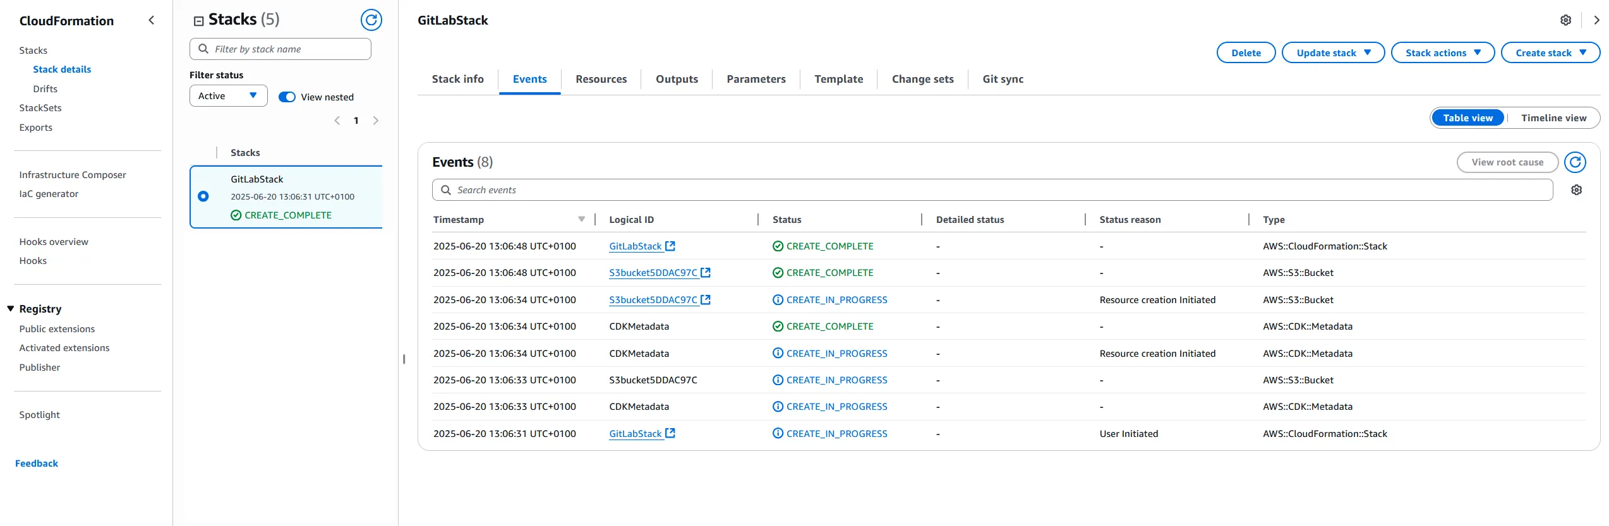Image resolution: width=1609 pixels, height=526 pixels.
Task: Sort events by Timestamp arrow
Action: pos(581,220)
